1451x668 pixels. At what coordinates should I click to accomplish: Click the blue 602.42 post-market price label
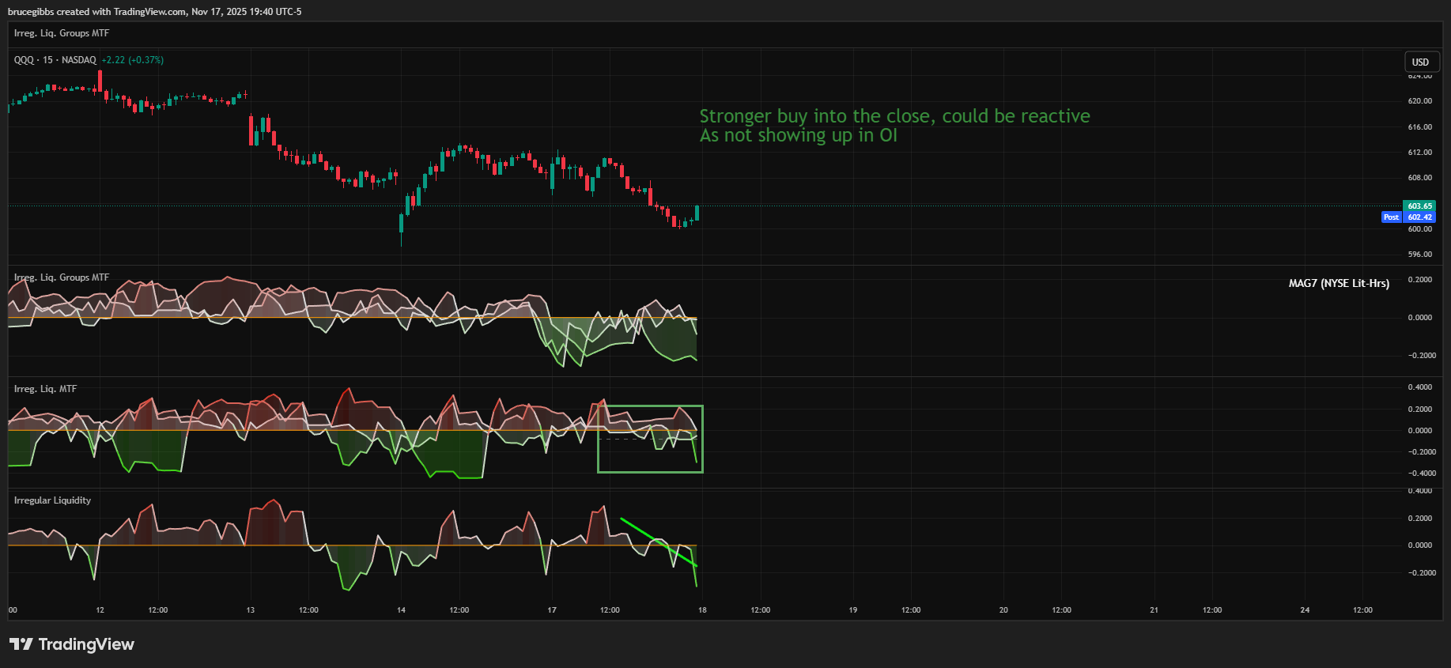click(1419, 217)
